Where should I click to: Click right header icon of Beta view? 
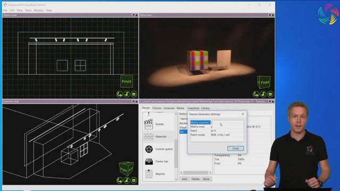[x=273, y=15]
